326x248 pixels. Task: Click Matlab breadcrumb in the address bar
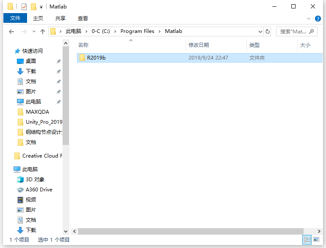(x=173, y=31)
